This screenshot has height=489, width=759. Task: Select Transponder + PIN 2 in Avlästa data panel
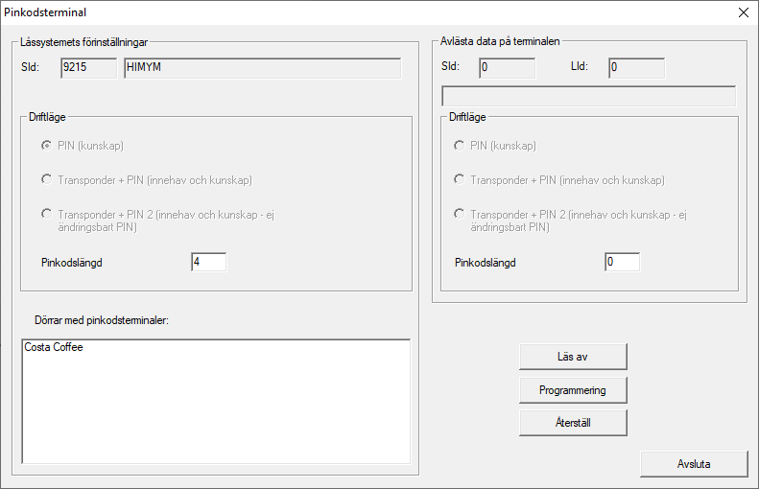pos(459,214)
